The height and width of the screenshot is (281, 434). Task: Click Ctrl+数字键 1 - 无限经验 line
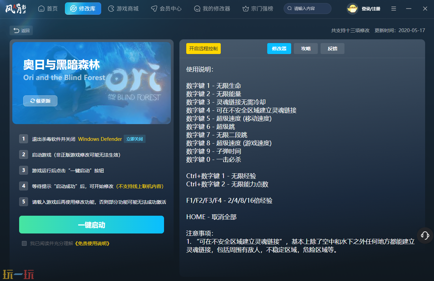coord(221,176)
